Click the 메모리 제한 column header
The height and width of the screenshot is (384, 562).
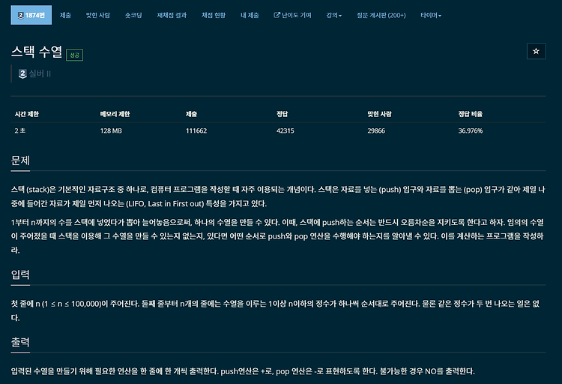(115, 114)
